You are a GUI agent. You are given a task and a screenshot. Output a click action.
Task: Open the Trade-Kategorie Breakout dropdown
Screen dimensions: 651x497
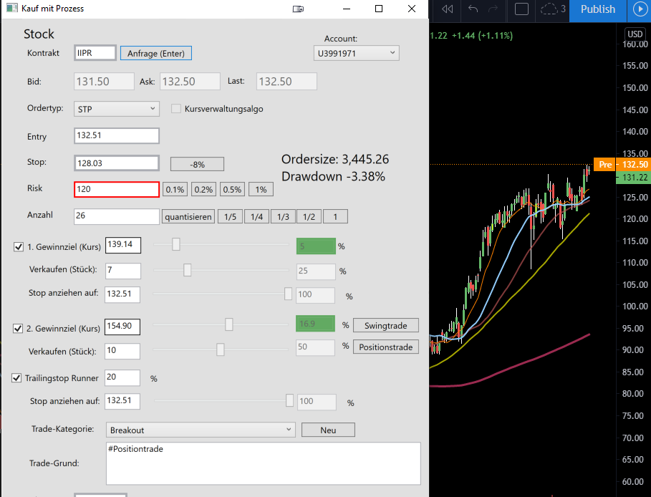click(x=201, y=430)
